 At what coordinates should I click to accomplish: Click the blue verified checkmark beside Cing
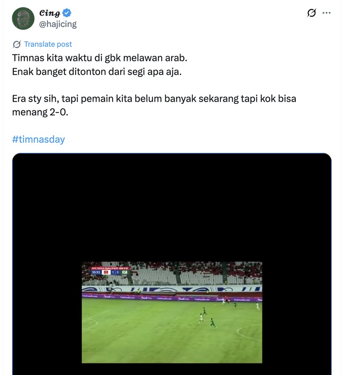66,13
